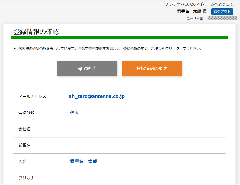Select the empty 会社名 field row
The height and width of the screenshot is (185, 240).
[25, 129]
